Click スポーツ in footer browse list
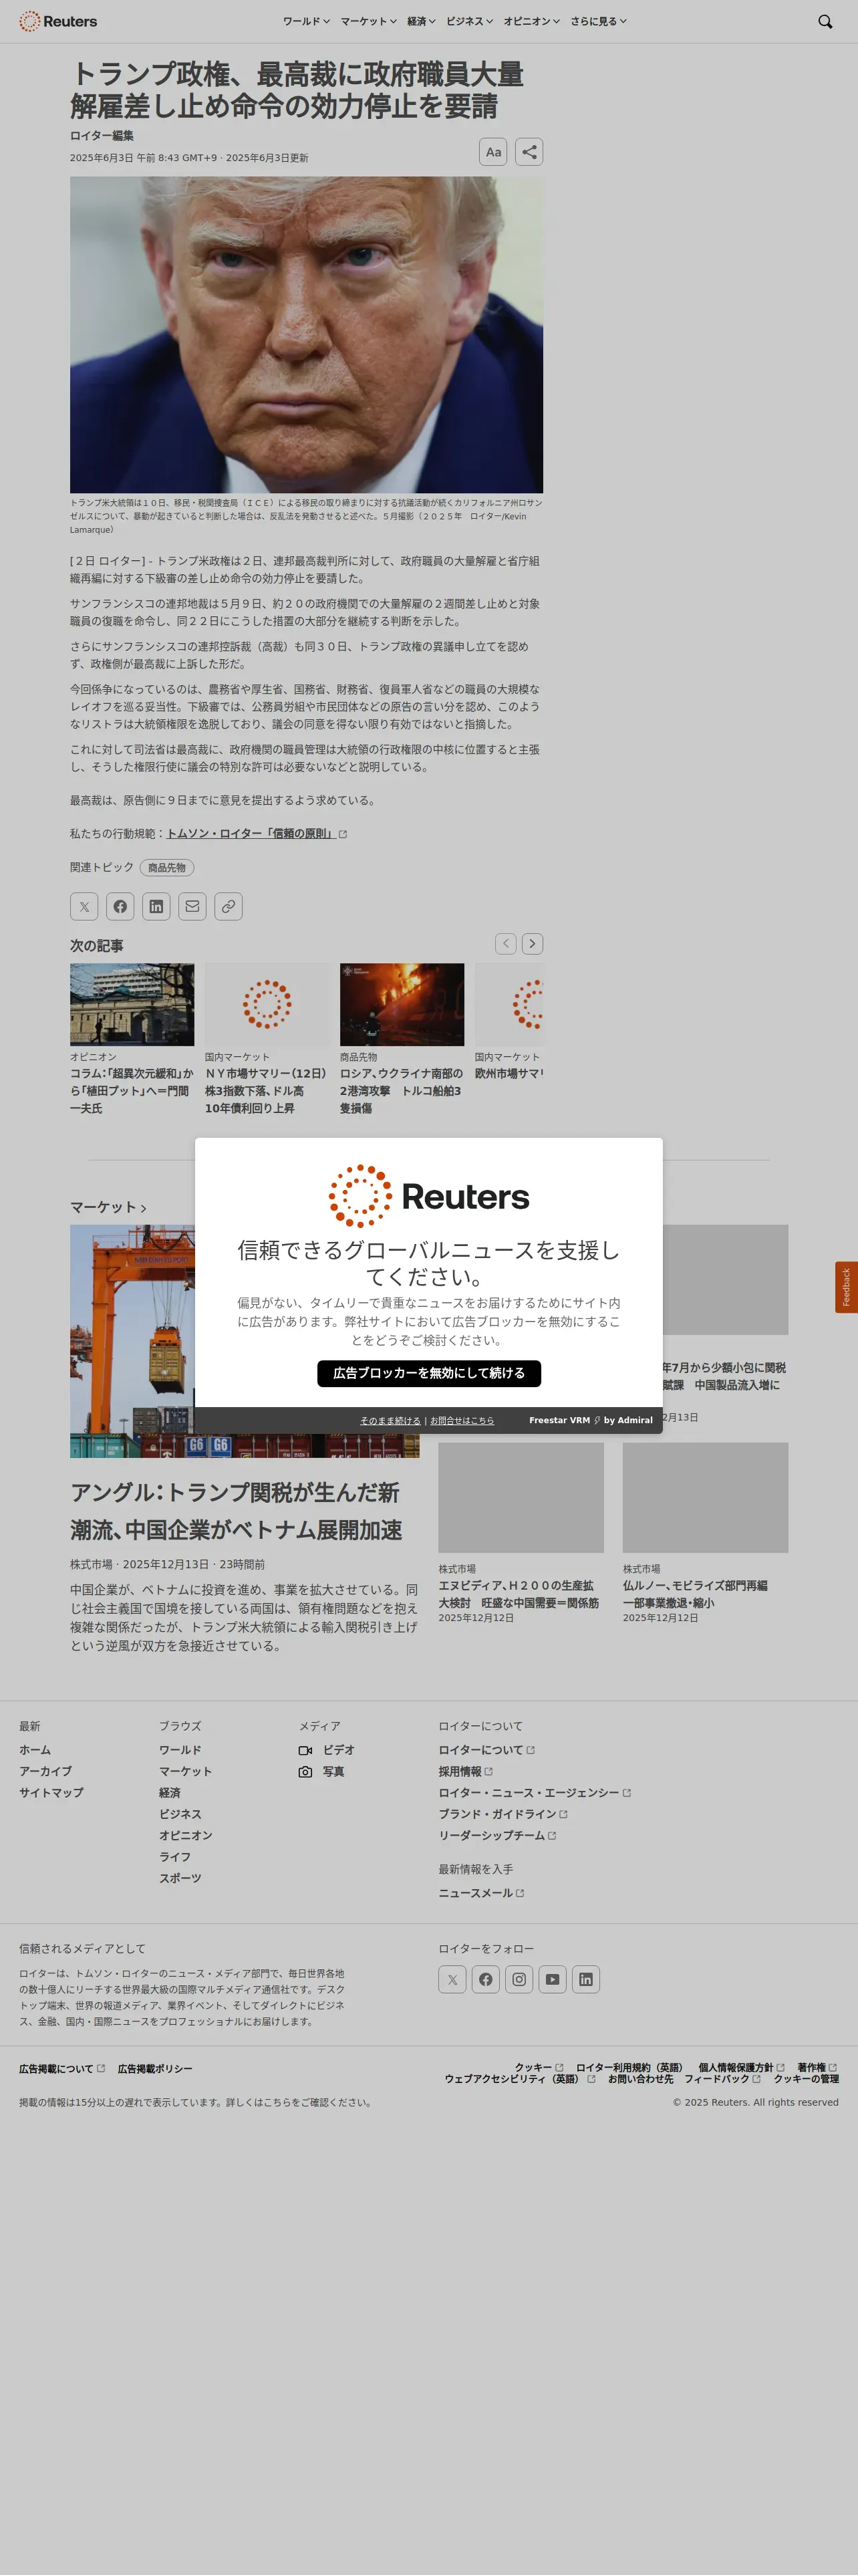This screenshot has width=858, height=2575. tap(180, 1878)
